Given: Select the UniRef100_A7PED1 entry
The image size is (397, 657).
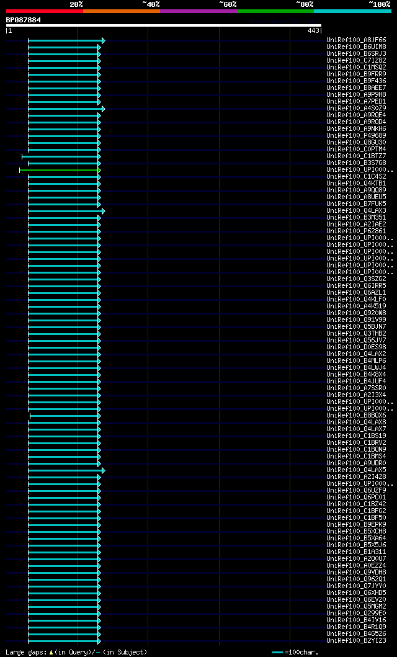Looking at the screenshot, I should pos(357,101).
